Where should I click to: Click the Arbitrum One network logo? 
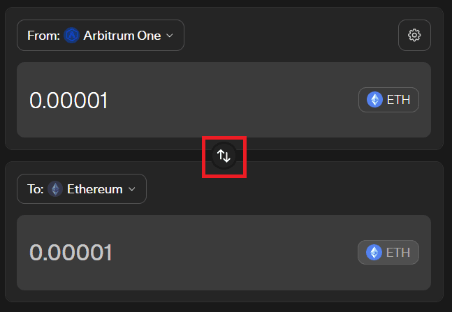point(71,36)
